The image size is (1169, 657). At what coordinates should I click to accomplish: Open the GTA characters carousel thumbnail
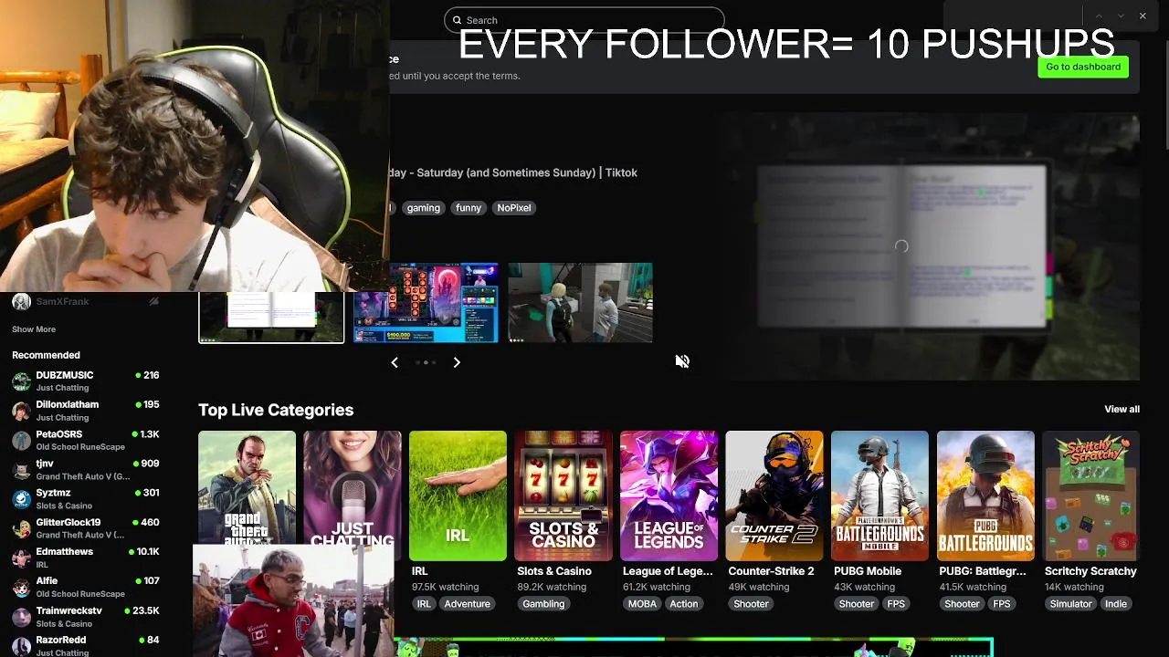tap(580, 303)
